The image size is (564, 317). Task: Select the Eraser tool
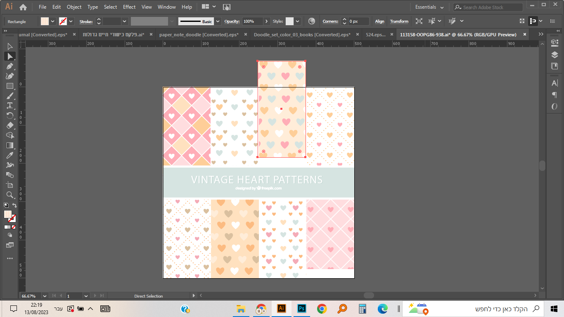[10, 125]
